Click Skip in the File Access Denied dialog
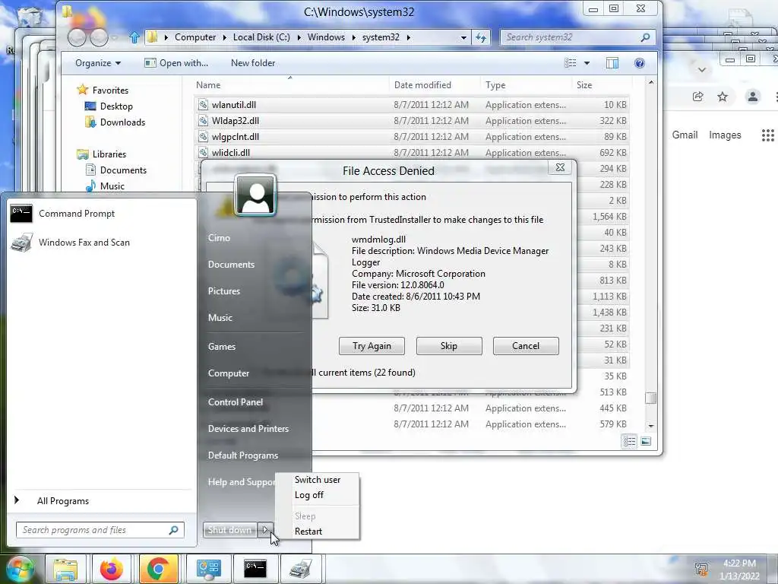Image resolution: width=778 pixels, height=584 pixels. click(449, 346)
